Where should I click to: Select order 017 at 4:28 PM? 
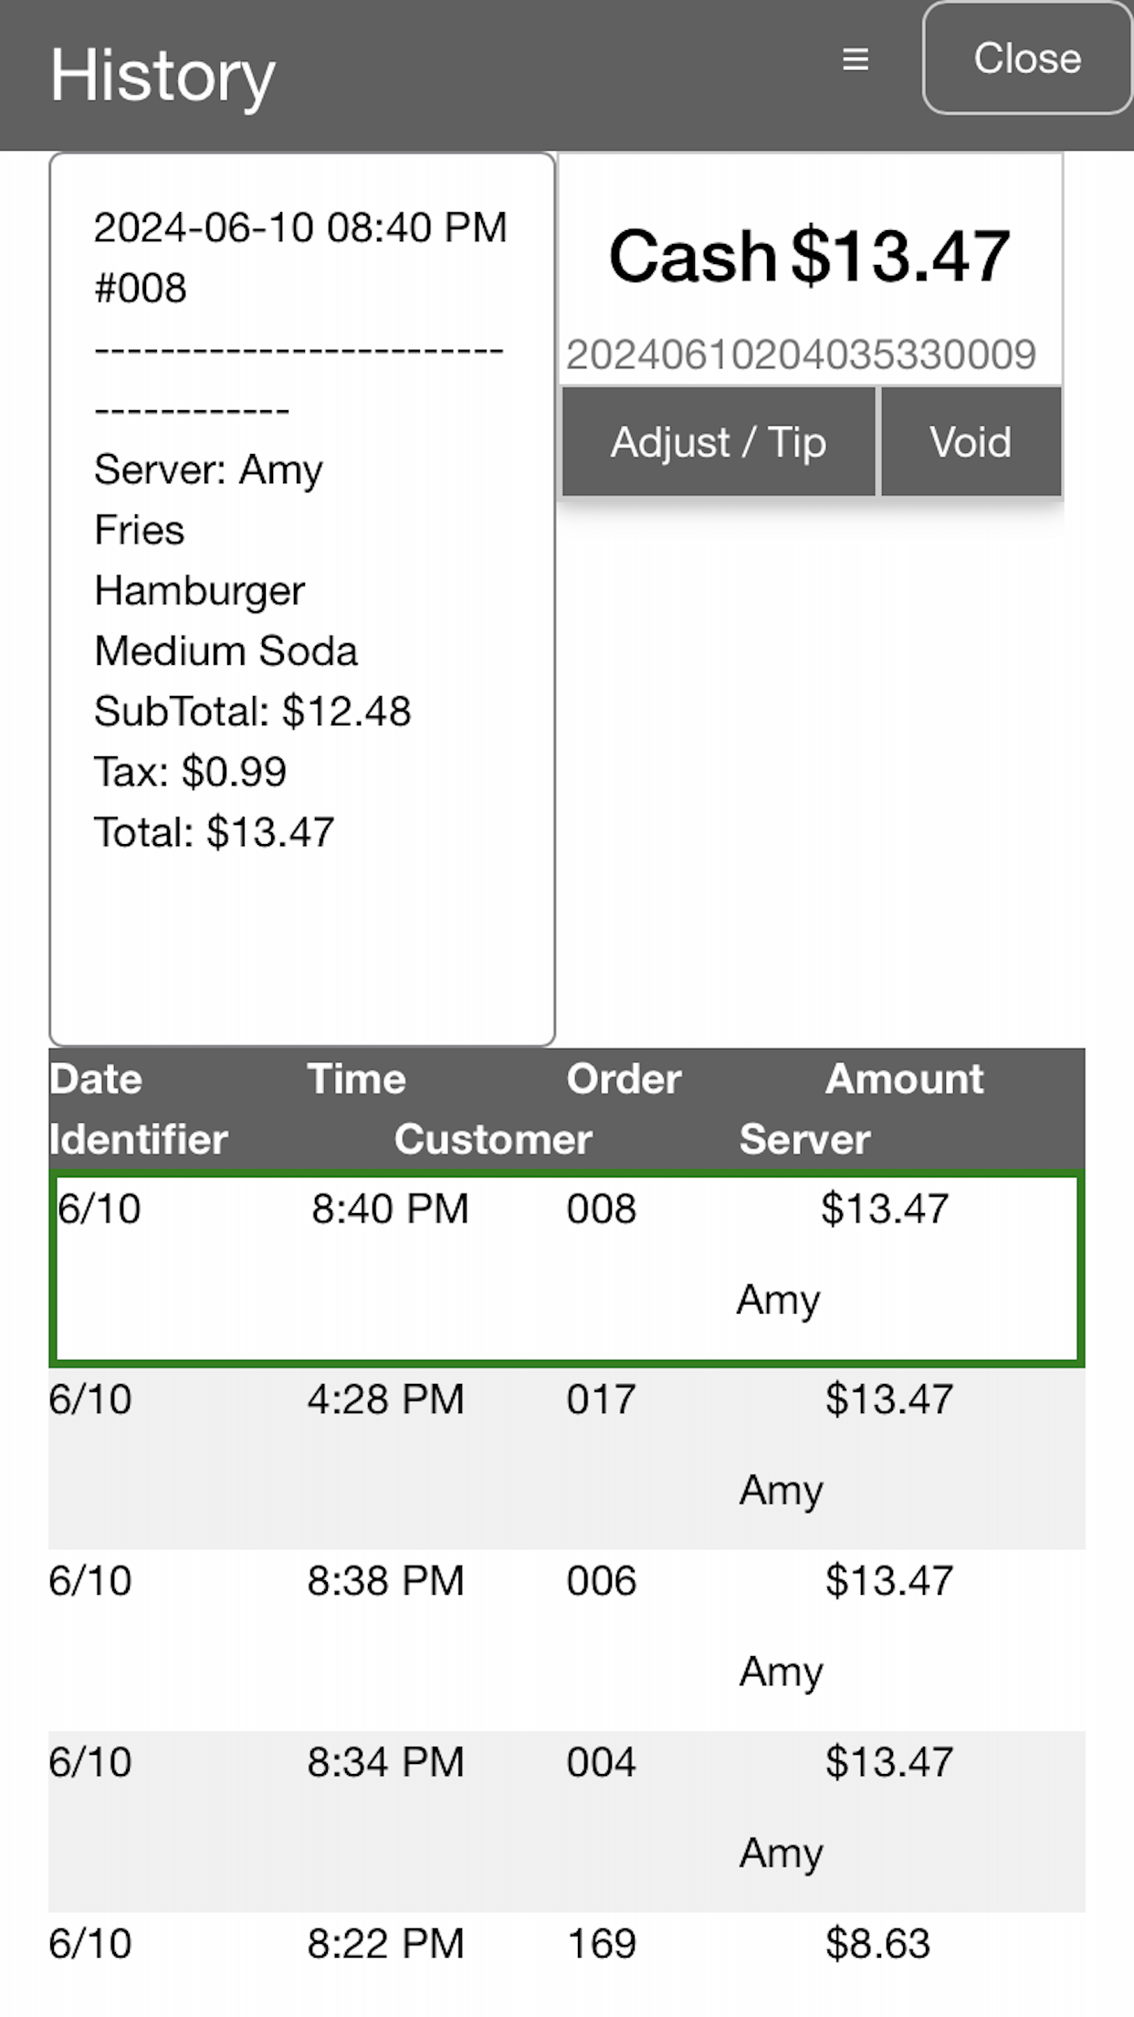pyautogui.click(x=567, y=1458)
